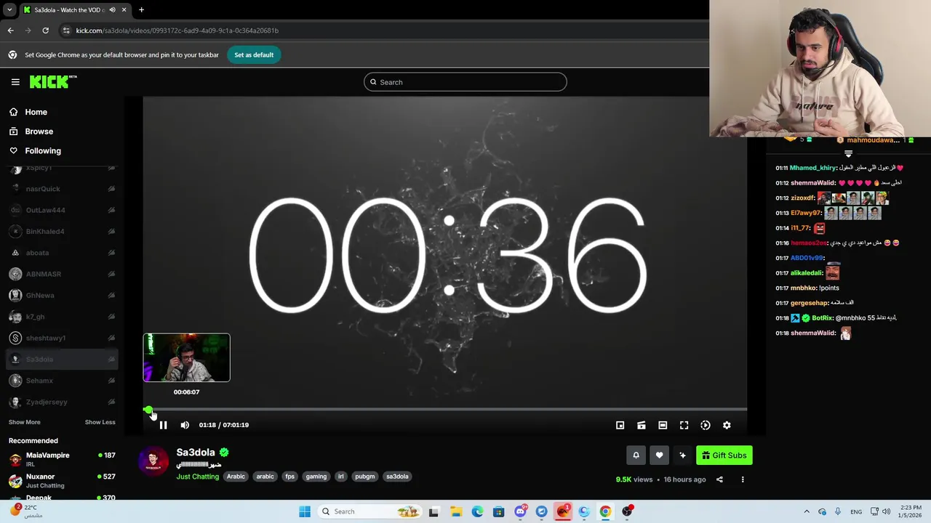The width and height of the screenshot is (931, 523).
Task: Expand list with Show More
Action: (x=25, y=422)
